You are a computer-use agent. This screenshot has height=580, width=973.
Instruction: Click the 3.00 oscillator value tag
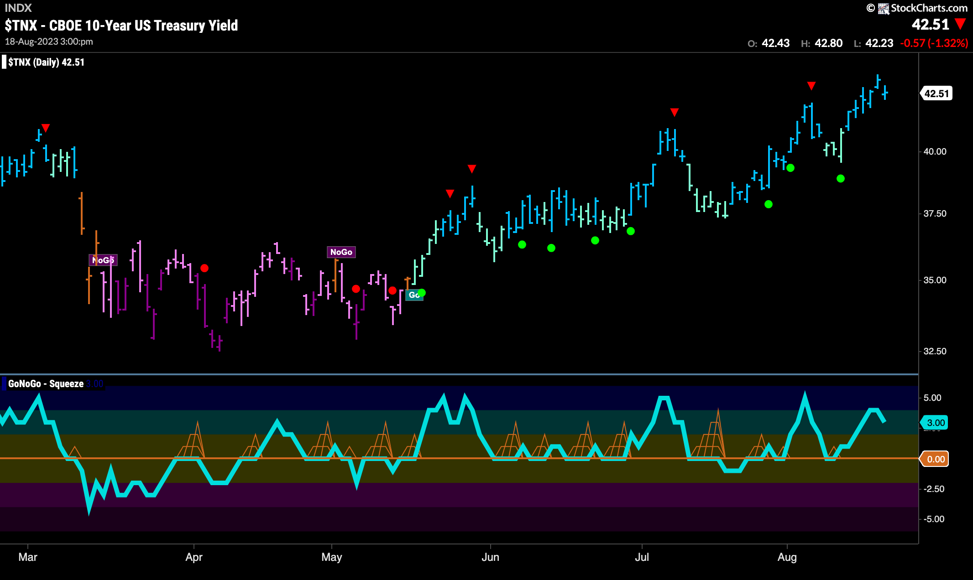tap(935, 423)
